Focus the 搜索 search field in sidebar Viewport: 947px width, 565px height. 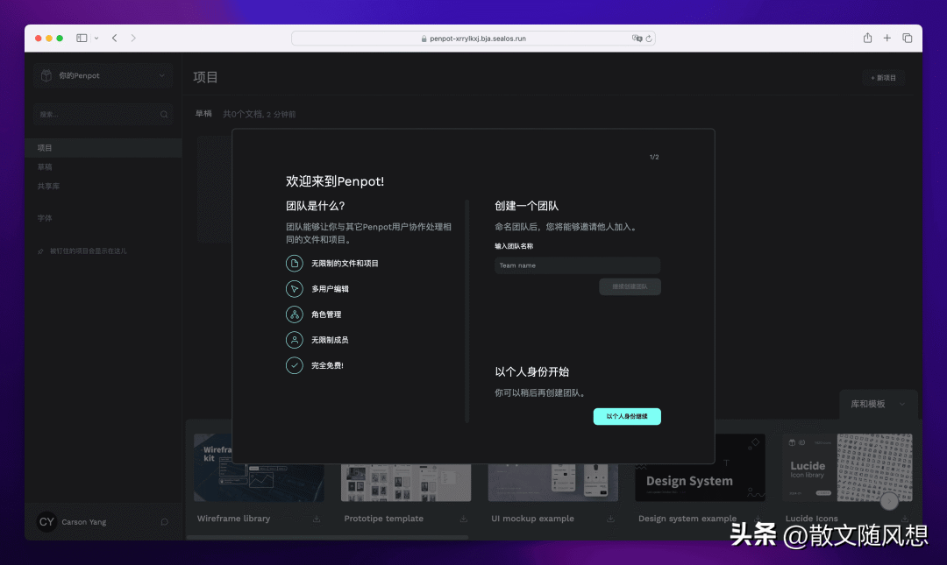[x=103, y=114]
